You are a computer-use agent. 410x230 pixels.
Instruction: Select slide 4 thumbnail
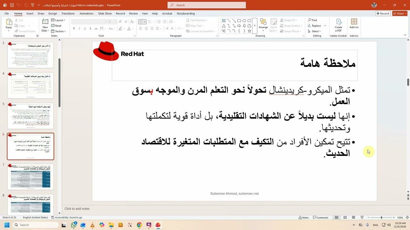[x=30, y=85]
